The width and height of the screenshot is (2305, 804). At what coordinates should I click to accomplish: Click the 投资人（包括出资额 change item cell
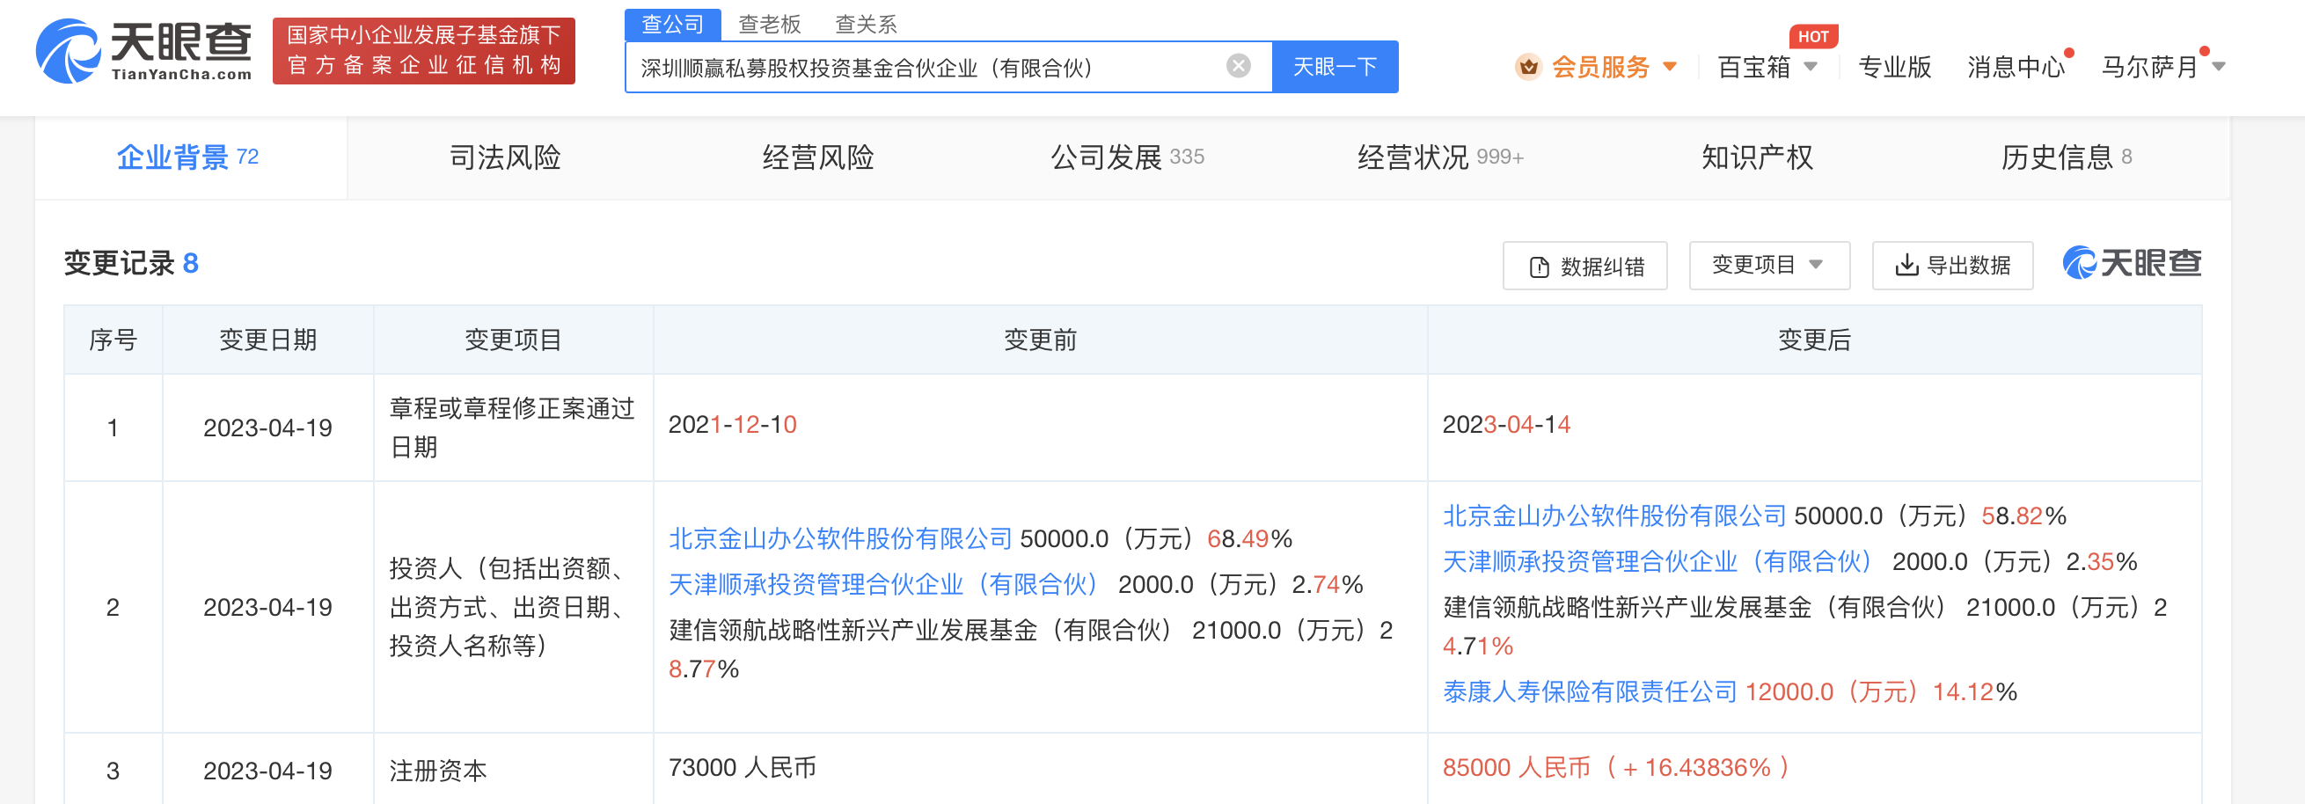[x=513, y=606]
